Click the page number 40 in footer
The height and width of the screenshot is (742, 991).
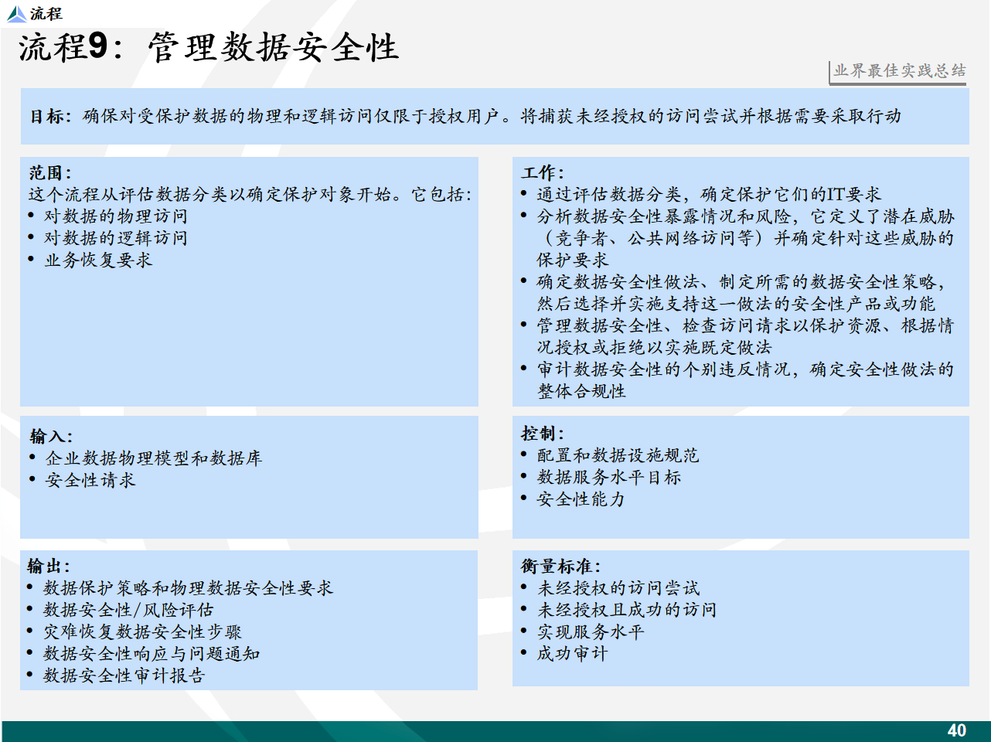click(956, 730)
